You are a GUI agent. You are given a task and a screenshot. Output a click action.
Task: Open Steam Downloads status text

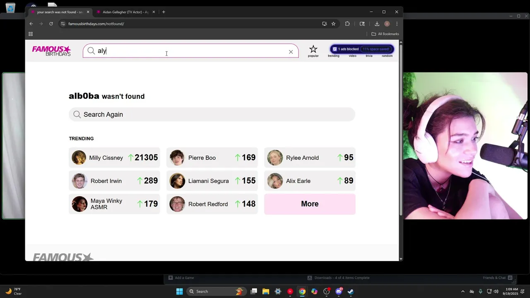[x=338, y=278]
